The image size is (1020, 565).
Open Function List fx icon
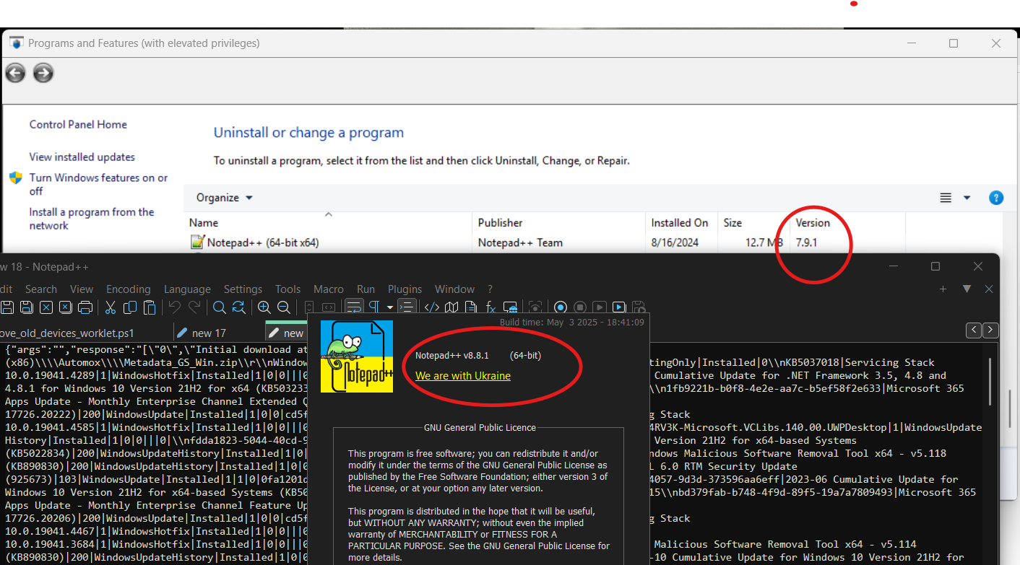[x=490, y=307]
